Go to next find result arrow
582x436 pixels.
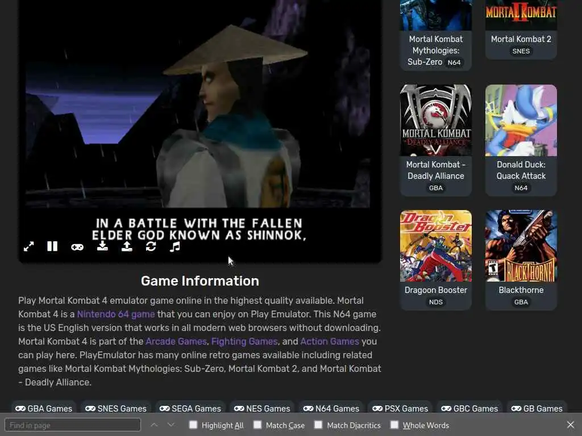pyautogui.click(x=171, y=425)
